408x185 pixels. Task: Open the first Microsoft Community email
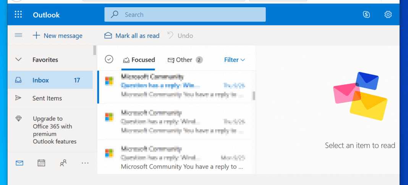point(175,86)
